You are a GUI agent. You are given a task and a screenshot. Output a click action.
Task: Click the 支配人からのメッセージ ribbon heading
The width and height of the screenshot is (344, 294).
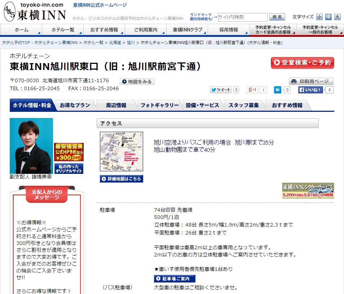(47, 194)
